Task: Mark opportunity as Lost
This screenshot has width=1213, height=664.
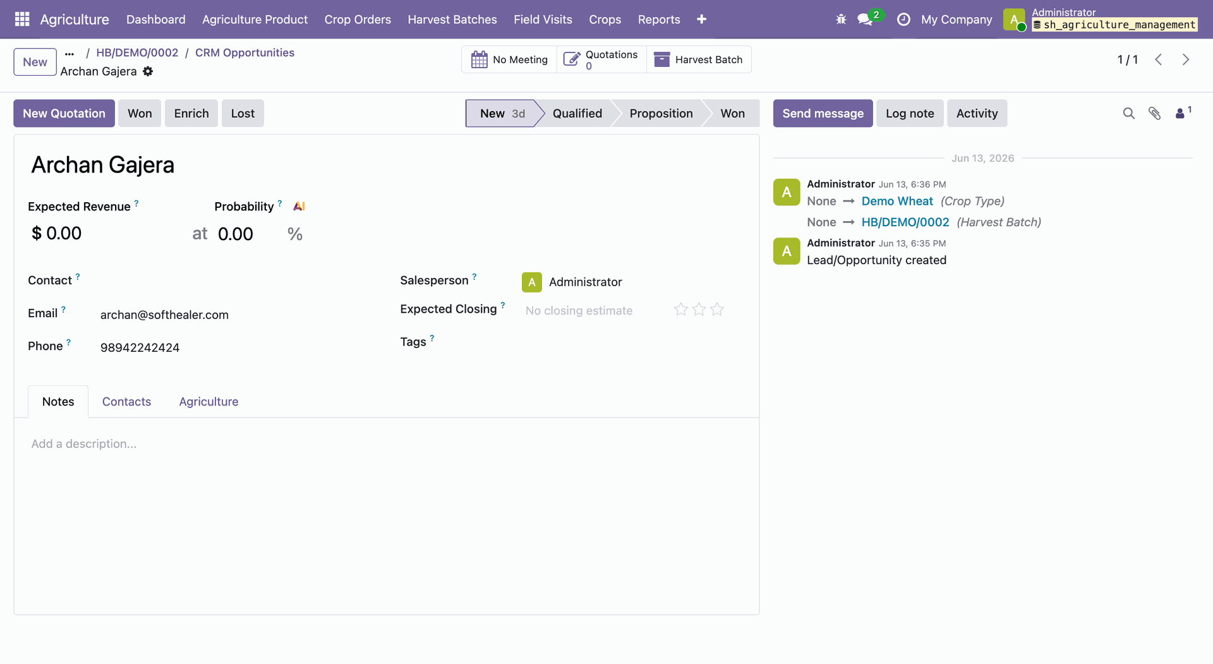Action: coord(243,113)
